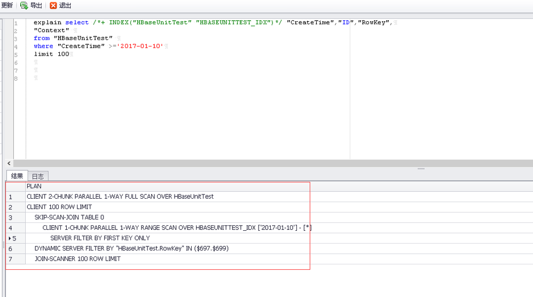Screen dimensions: 533x297
Task: Click the 'limit 100' line in the editor
Action: (x=51, y=54)
